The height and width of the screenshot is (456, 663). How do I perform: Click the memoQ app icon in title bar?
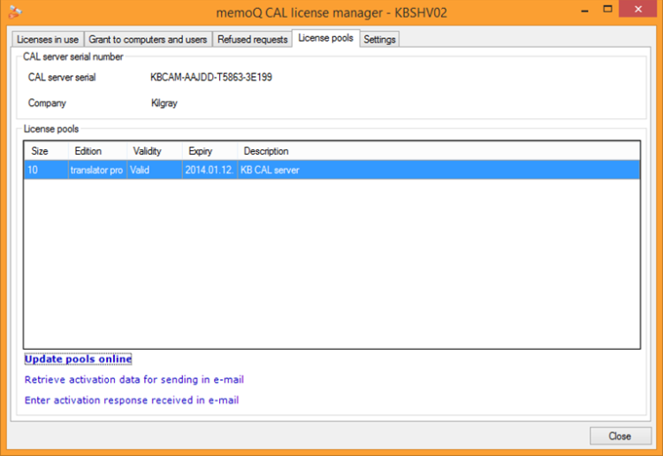(x=15, y=11)
